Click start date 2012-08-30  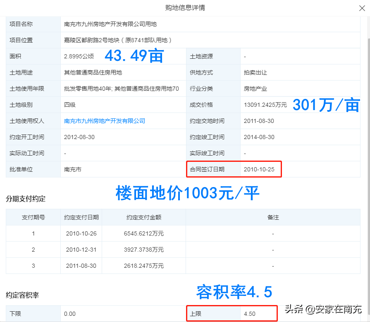(79, 137)
